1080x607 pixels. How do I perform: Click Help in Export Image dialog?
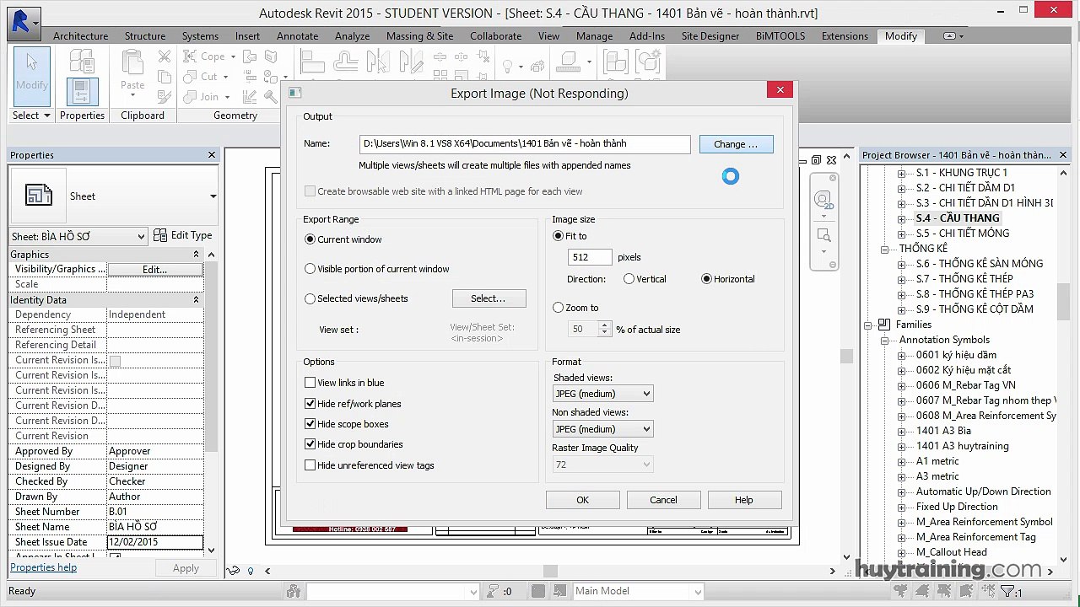pos(744,500)
